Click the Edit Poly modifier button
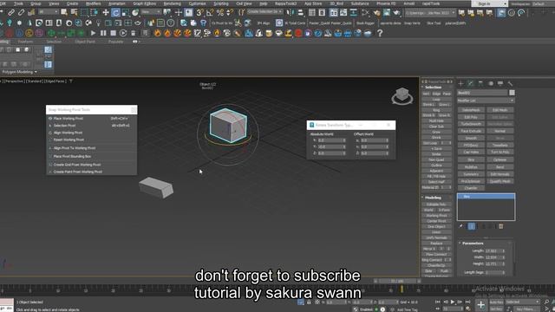 471,117
